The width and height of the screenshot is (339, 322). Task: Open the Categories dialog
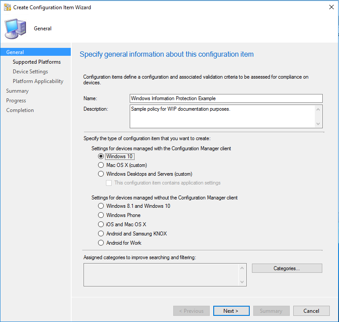tap(287, 268)
